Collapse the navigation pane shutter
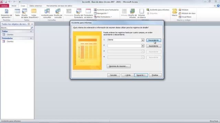 coord(32,24)
